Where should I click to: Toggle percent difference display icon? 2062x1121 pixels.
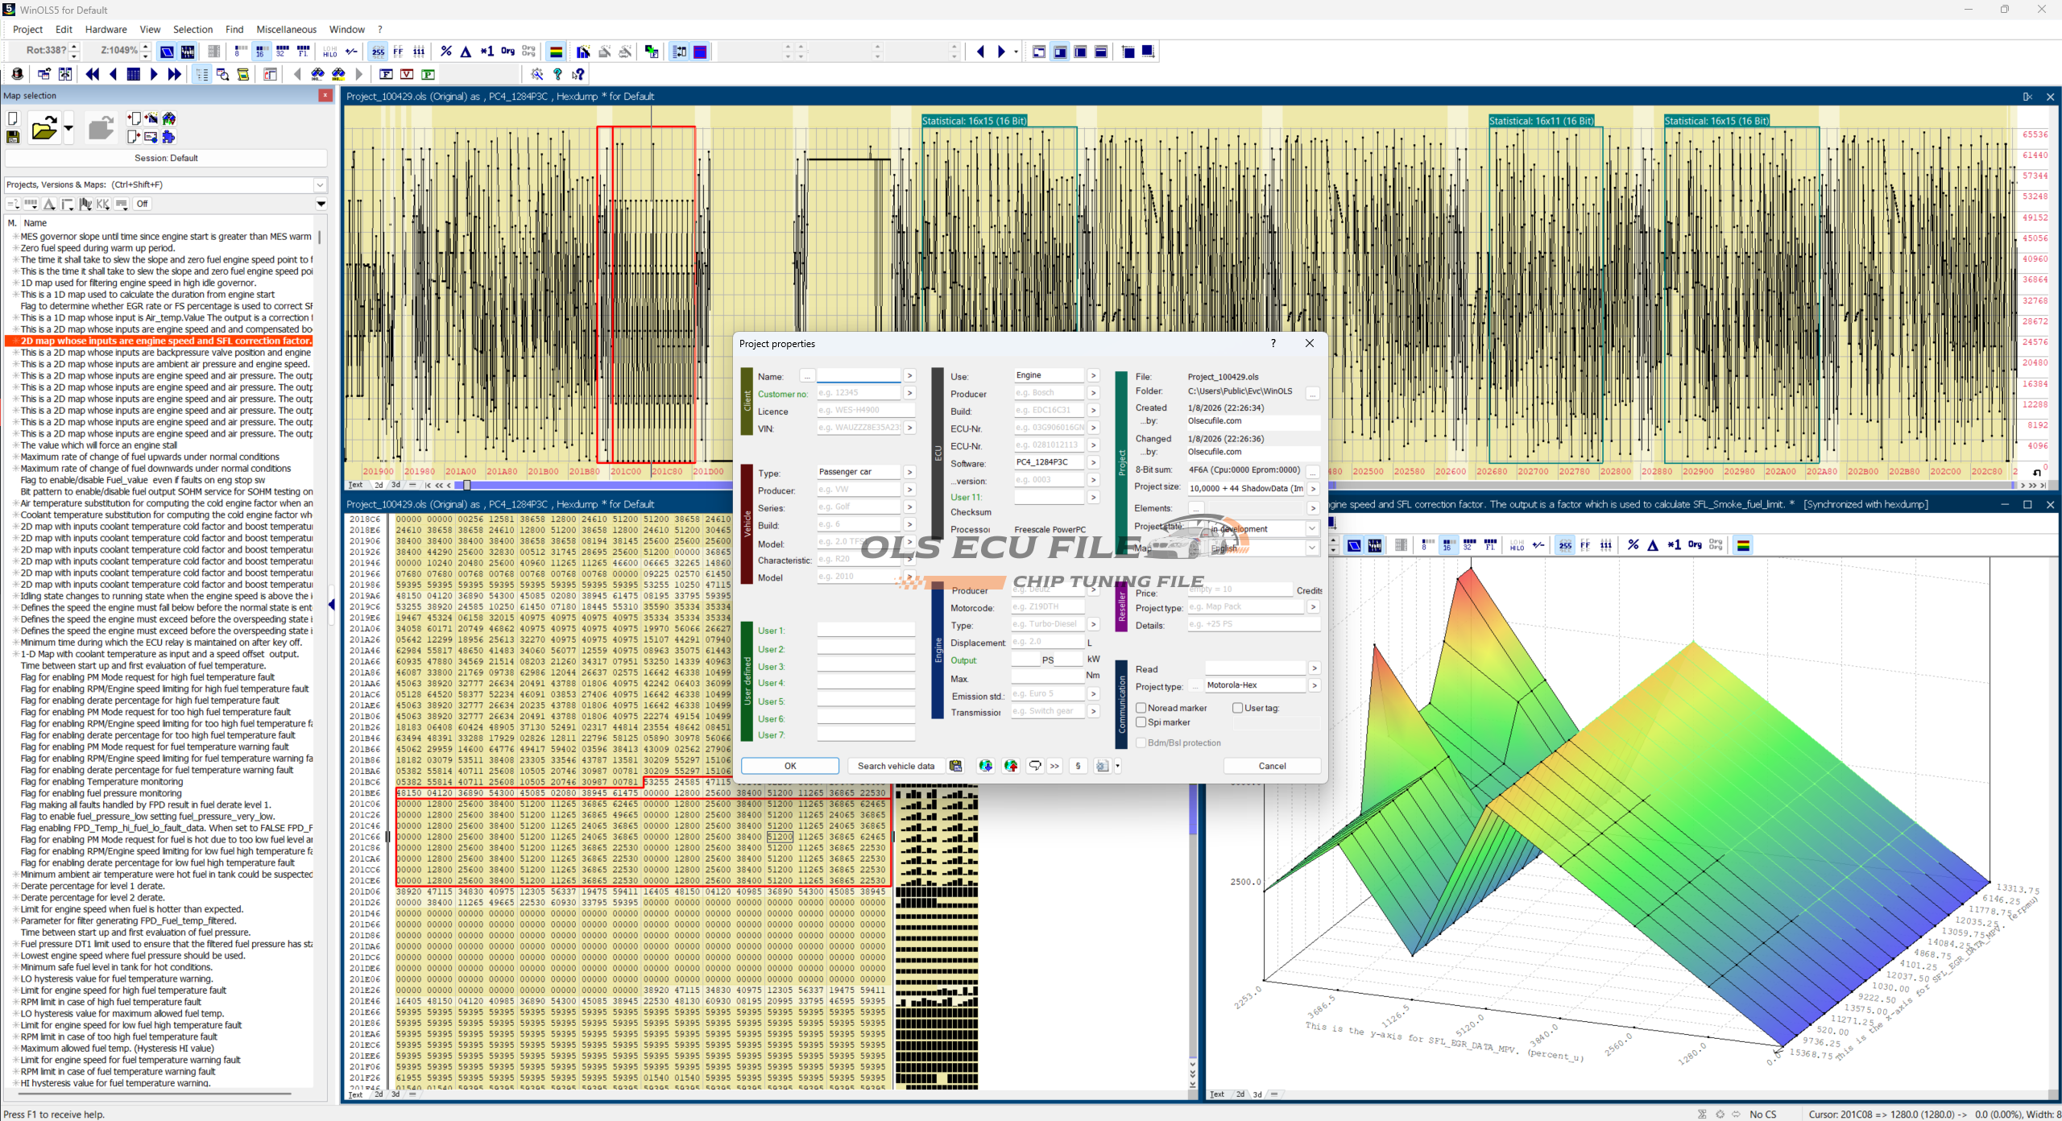click(x=446, y=52)
